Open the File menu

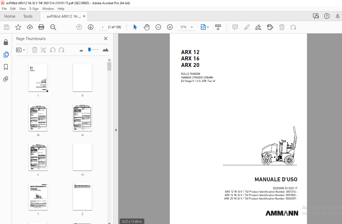coord(4,9)
